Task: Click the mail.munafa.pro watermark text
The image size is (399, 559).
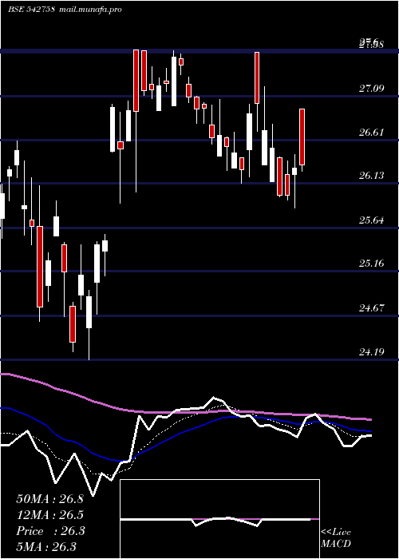Action: tap(89, 10)
